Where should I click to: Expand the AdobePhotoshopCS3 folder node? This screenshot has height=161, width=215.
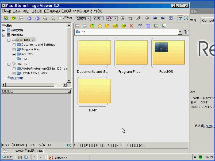point(14,69)
